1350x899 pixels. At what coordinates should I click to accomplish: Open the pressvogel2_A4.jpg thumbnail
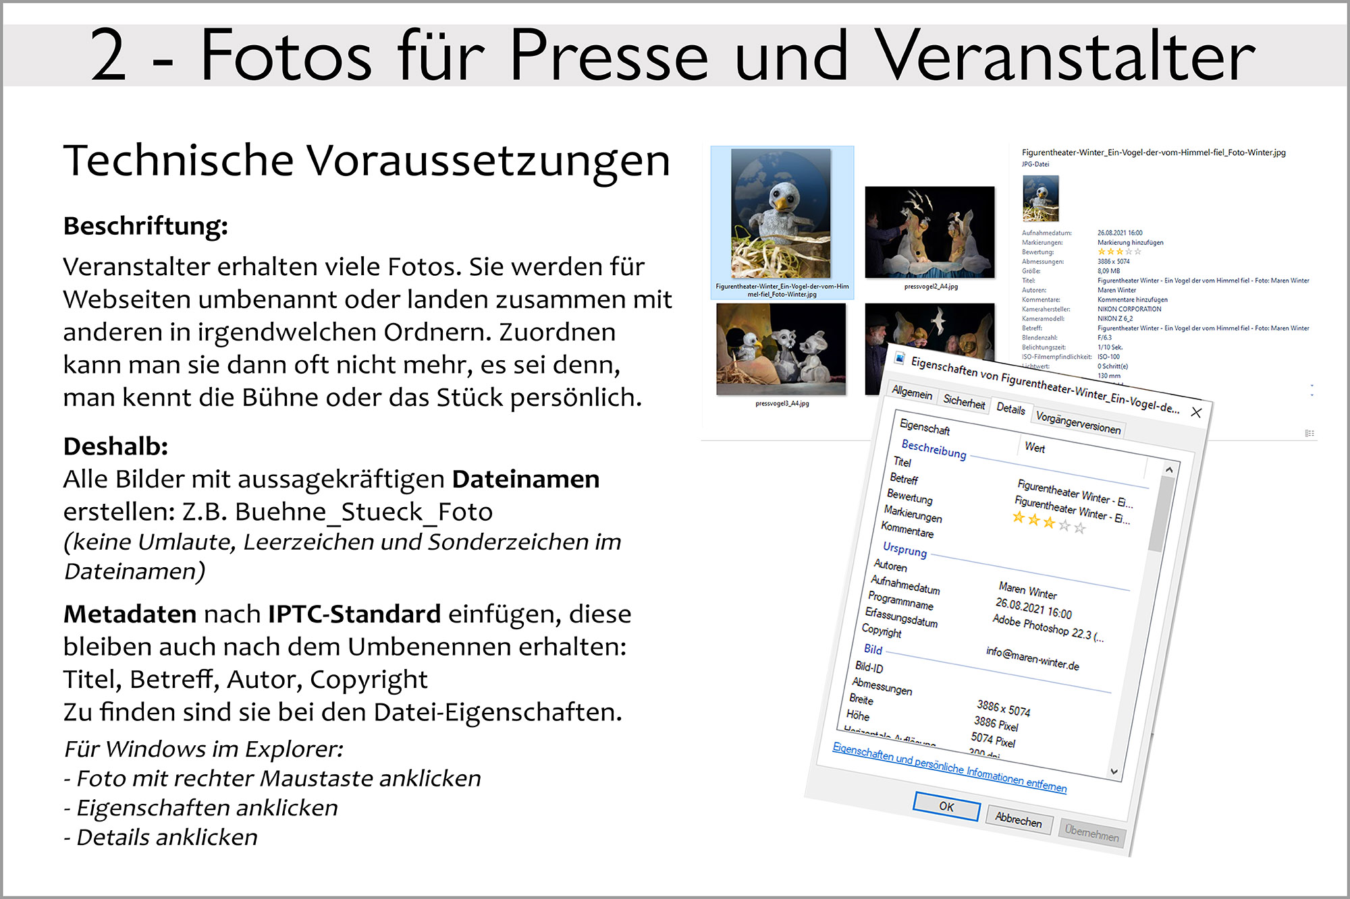pyautogui.click(x=929, y=233)
